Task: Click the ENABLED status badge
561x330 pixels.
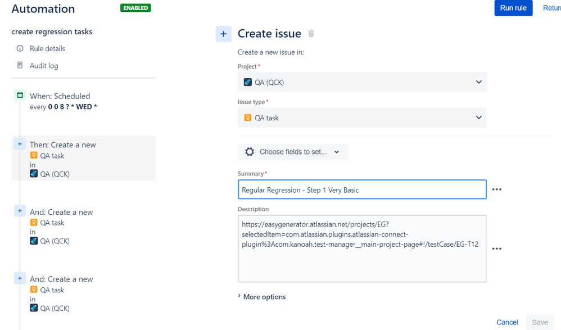Action: coord(135,8)
